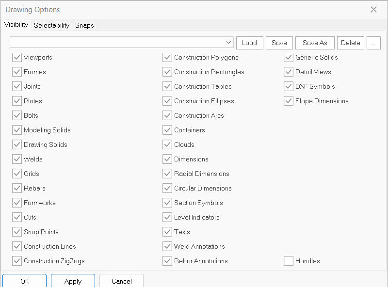Delete the selected preset
Screen dimensions: 388x287
[x=350, y=43]
